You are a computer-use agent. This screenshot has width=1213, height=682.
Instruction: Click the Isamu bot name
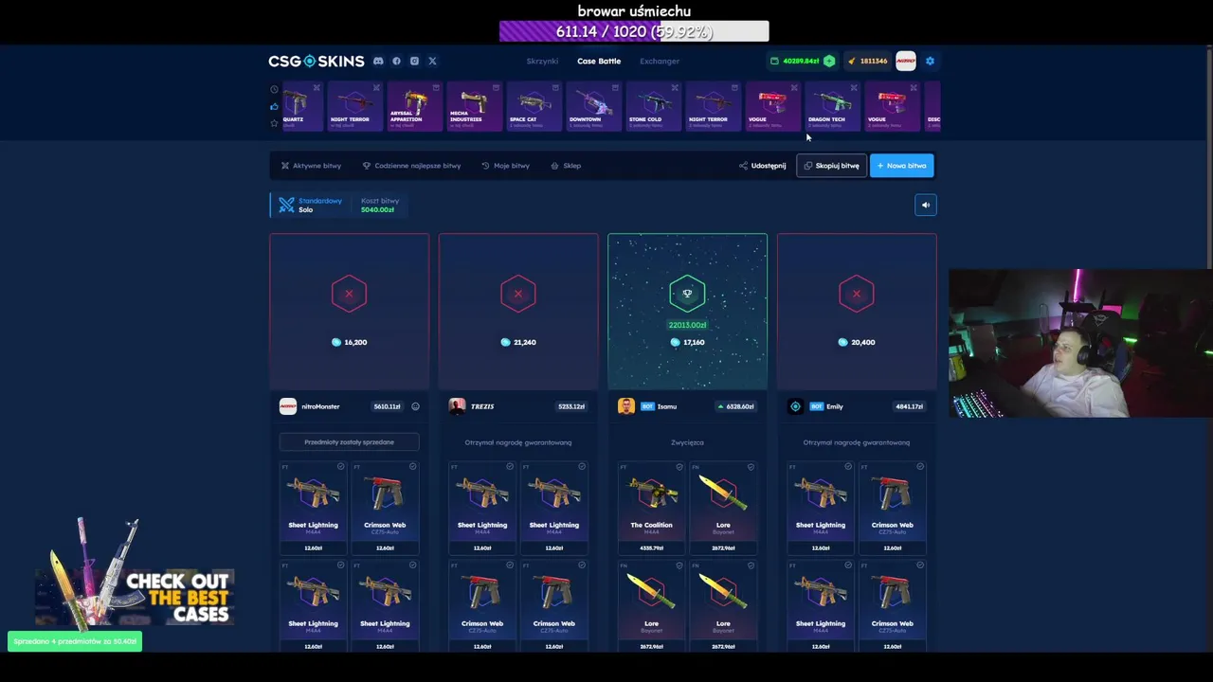[x=667, y=406]
